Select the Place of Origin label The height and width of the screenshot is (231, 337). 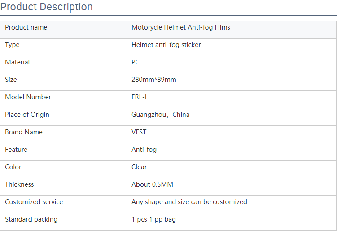pyautogui.click(x=27, y=115)
